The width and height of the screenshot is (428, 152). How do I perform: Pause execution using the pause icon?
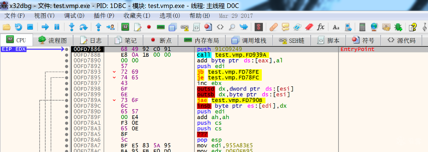[x=57, y=27]
